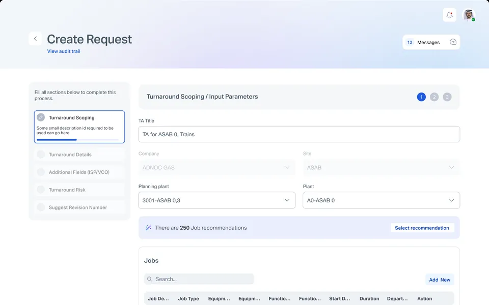
Task: Select the Suggest Revision Number step circle
Action: click(41, 207)
